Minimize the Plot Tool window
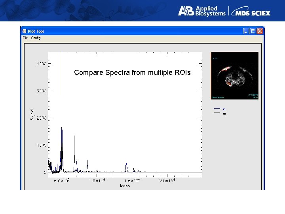Viewport: 285px width, 214px height. pyautogui.click(x=245, y=31)
